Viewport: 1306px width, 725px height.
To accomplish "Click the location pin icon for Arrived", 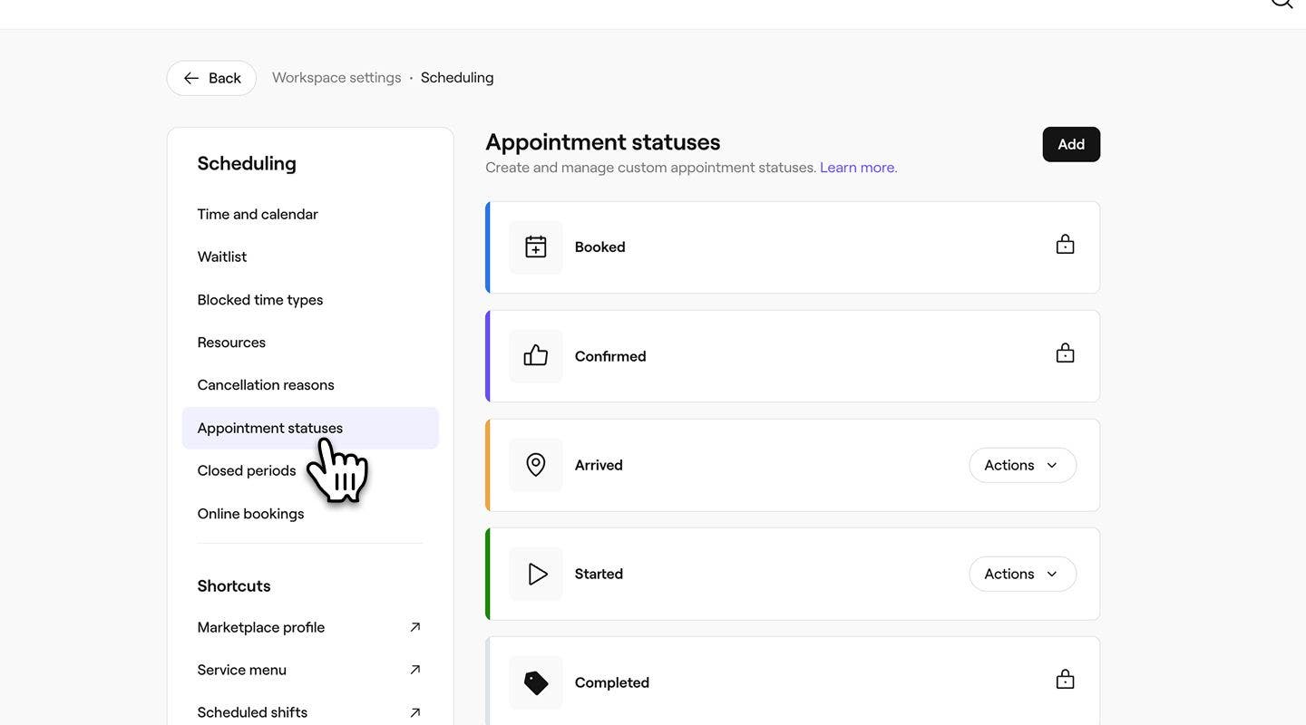I will (536, 465).
